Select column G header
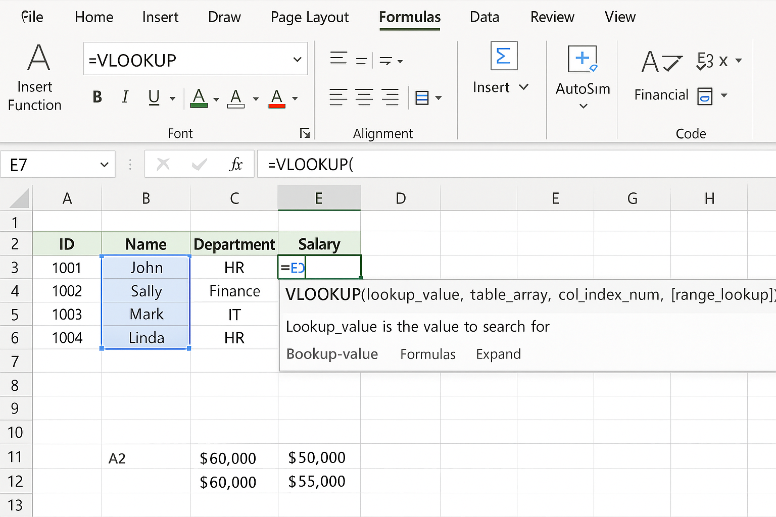 pos(632,198)
